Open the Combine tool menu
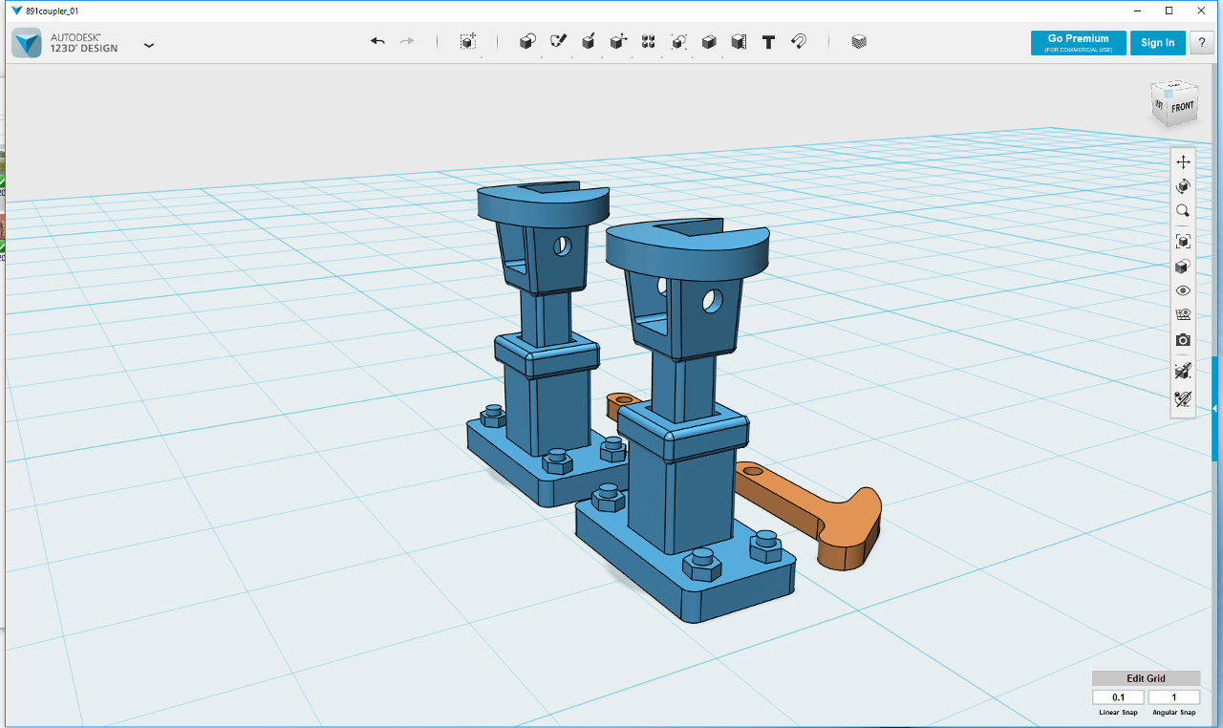 (x=709, y=42)
